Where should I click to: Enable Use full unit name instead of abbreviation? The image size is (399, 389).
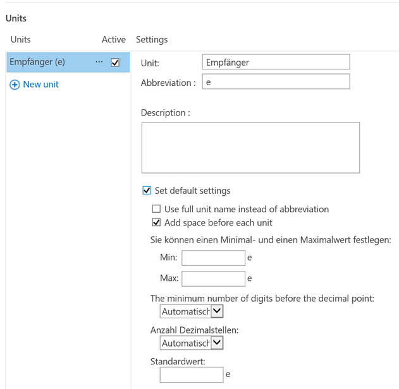tap(156, 209)
